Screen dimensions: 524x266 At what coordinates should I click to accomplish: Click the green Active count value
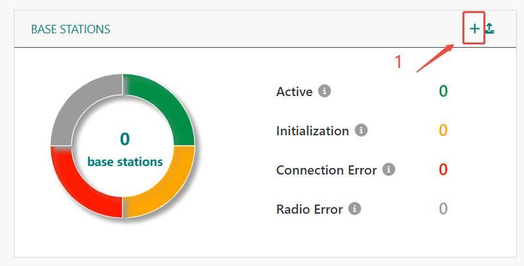(x=443, y=91)
